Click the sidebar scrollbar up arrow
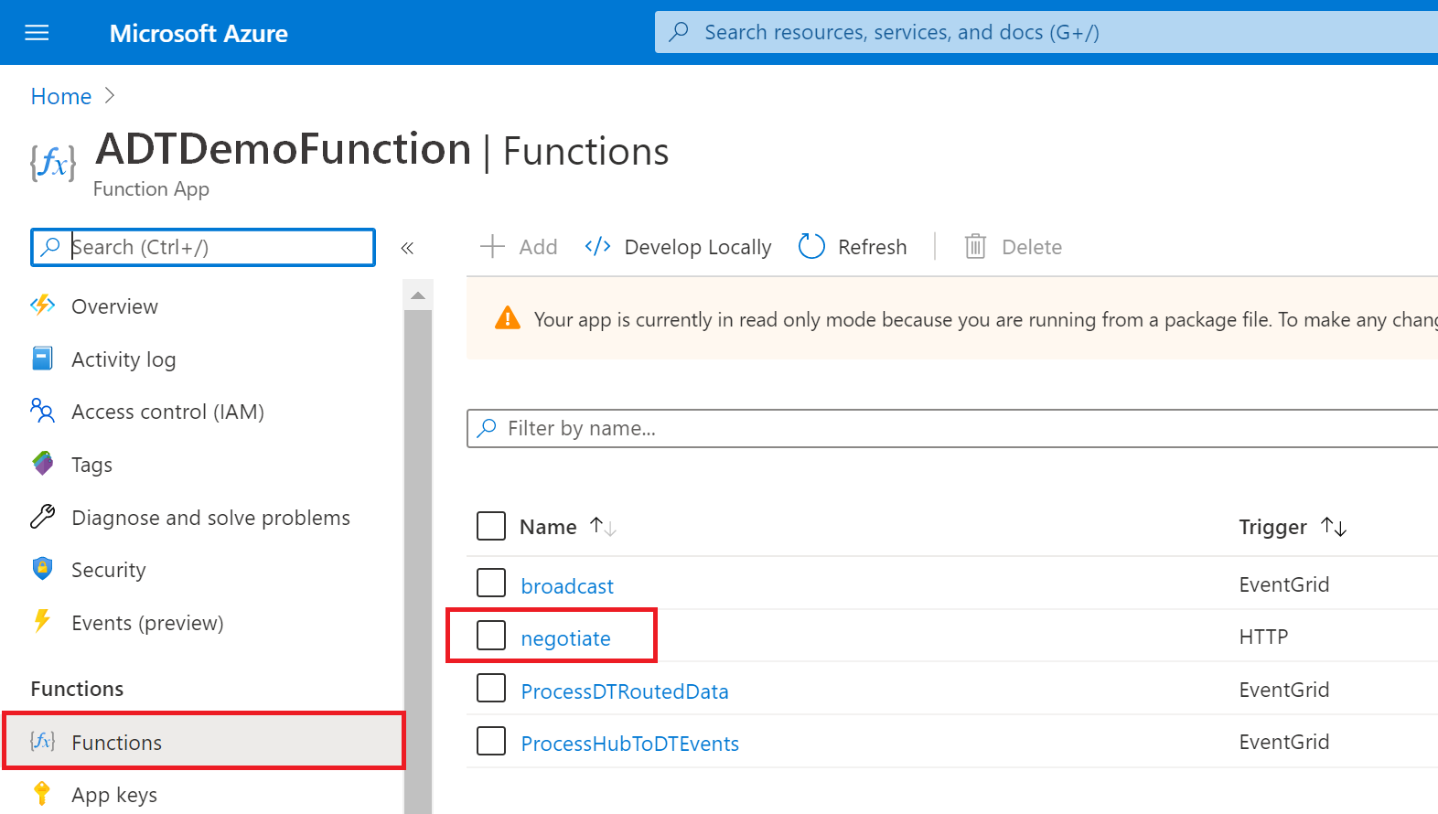1438x814 pixels. pyautogui.click(x=418, y=295)
